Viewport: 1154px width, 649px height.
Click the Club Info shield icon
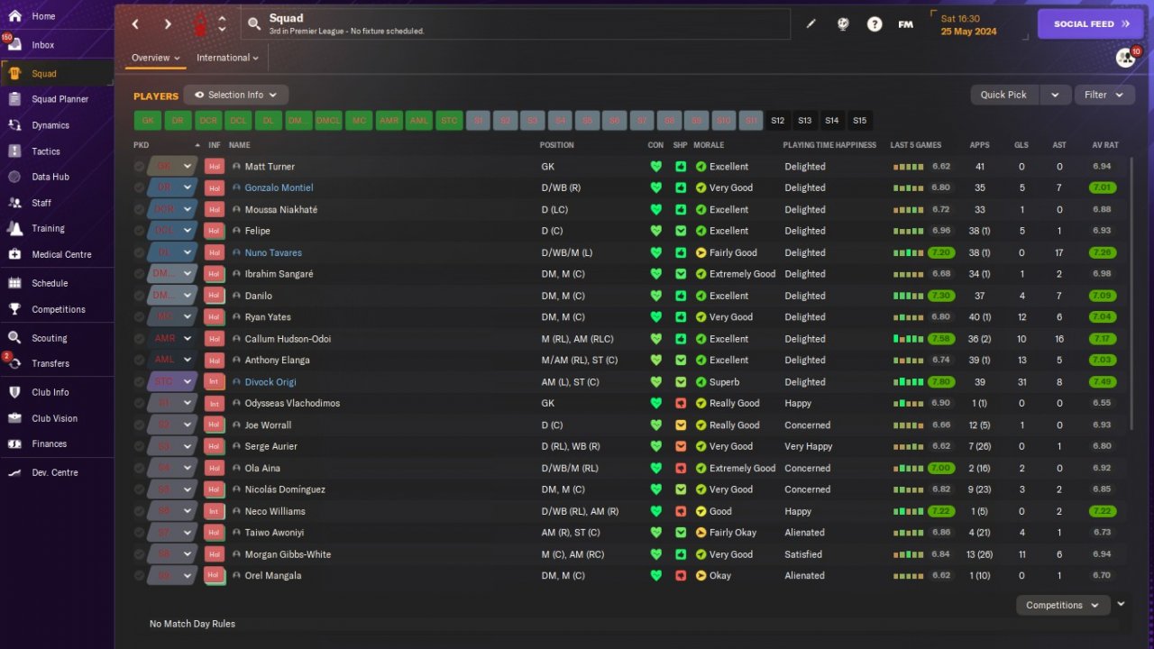[14, 392]
